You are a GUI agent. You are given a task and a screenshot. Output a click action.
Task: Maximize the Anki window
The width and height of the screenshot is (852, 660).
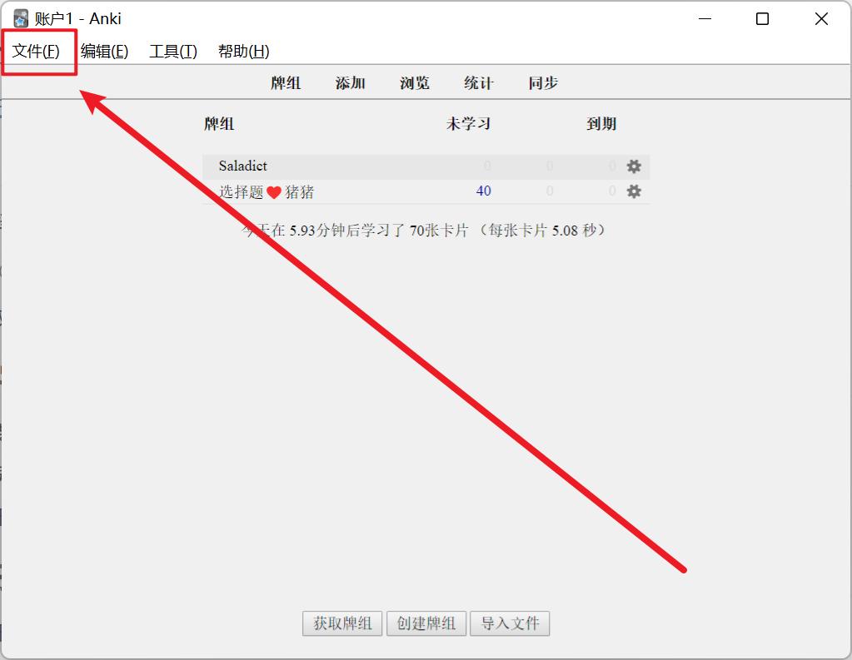click(762, 19)
